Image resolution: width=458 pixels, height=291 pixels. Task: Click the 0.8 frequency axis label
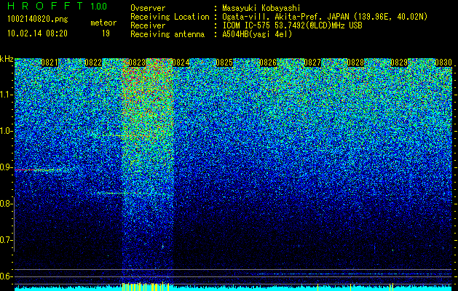6,204
